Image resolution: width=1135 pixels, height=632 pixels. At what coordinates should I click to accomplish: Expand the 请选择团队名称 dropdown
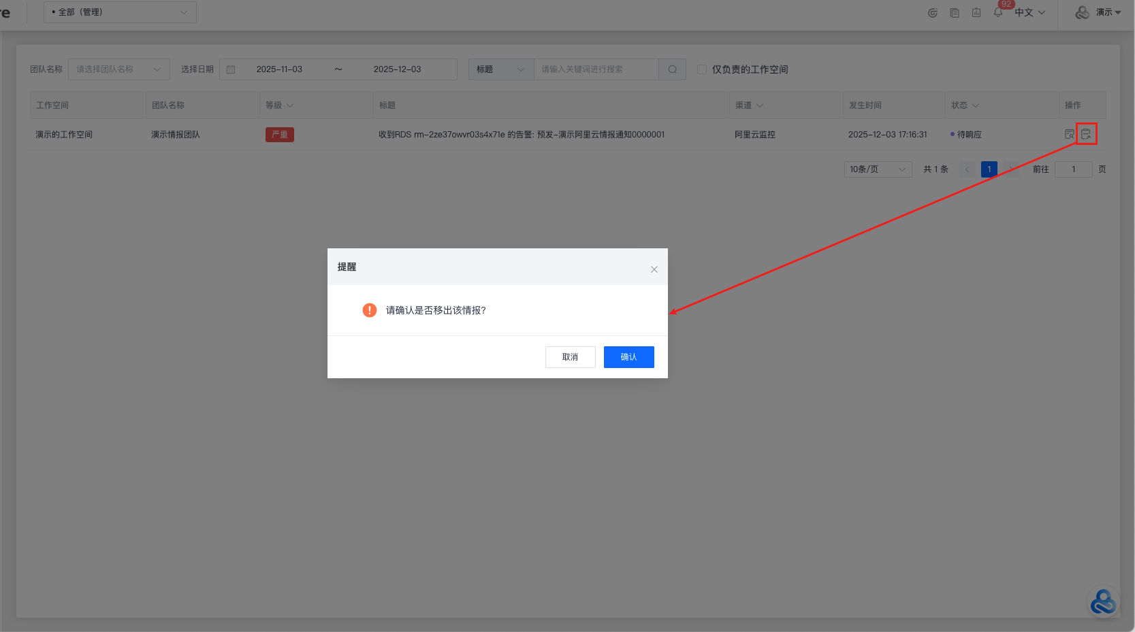tap(118, 69)
